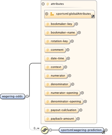This screenshot has height=135, width=112.
Task: Collapse the sequence compositor node
Action: point(51,130)
